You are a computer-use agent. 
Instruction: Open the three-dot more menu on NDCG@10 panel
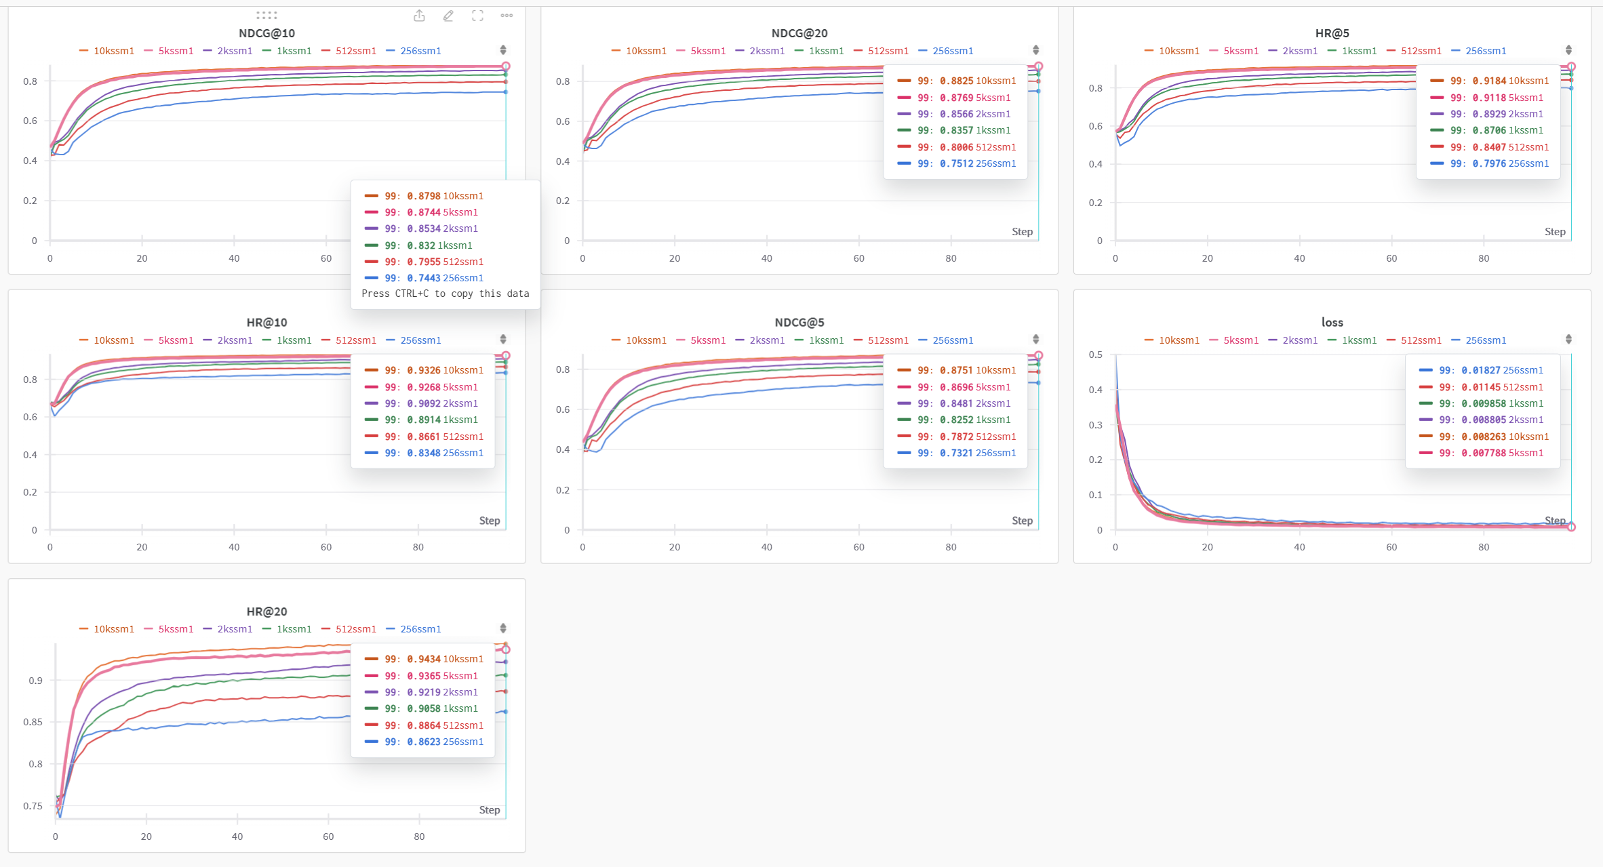click(x=507, y=16)
